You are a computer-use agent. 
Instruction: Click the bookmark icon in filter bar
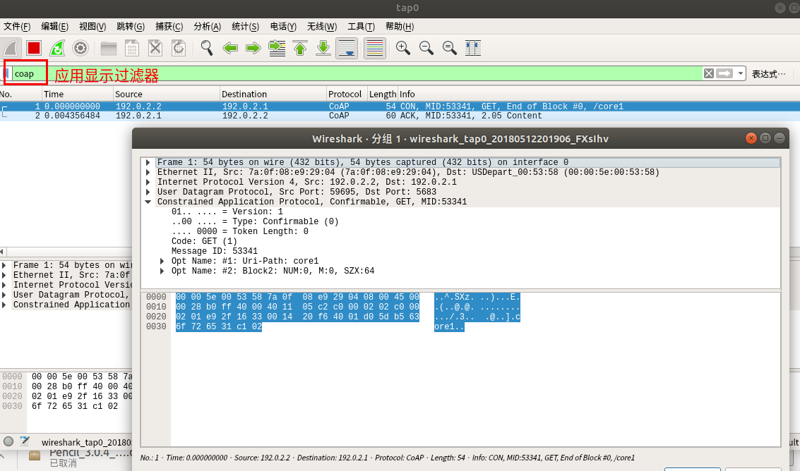[x=6, y=73]
